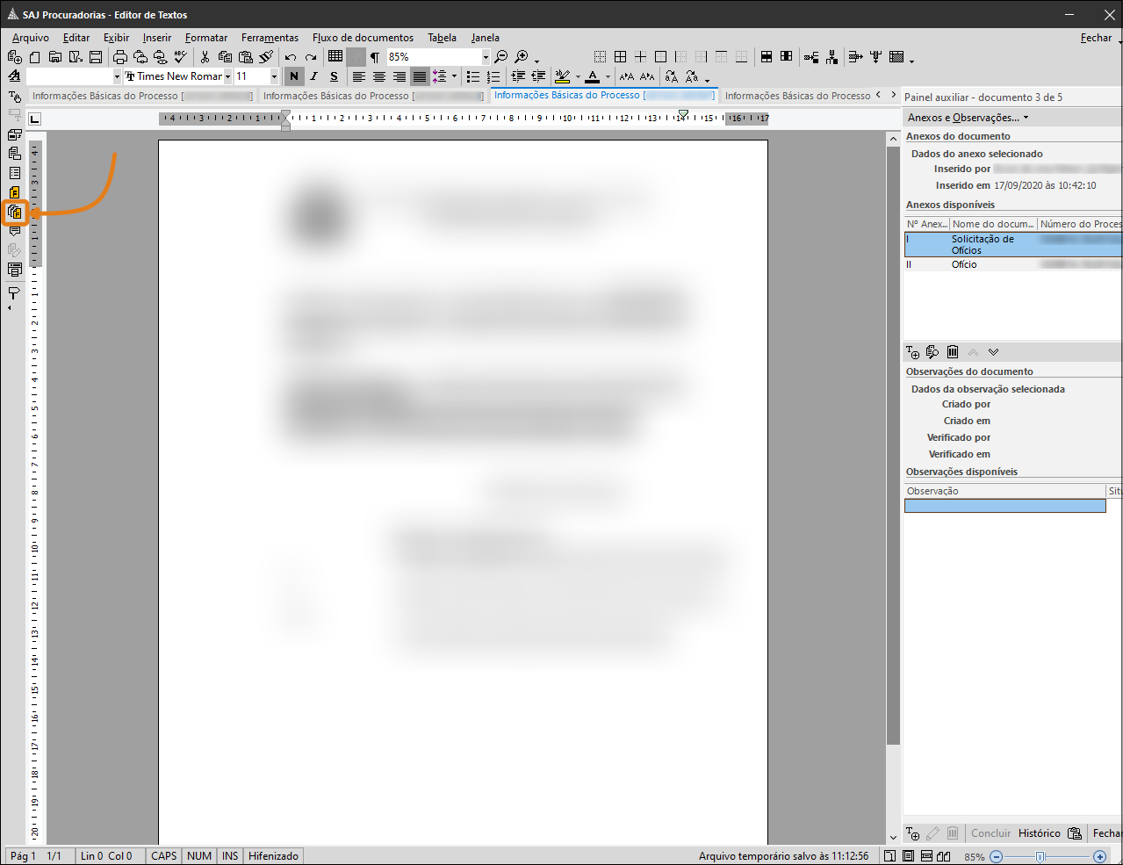Click the Histórico button
This screenshot has width=1123, height=865.
click(1039, 833)
